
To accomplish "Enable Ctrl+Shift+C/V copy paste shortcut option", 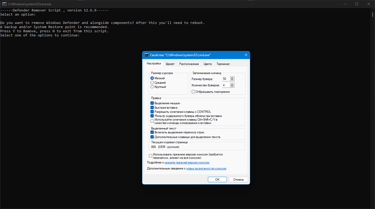I will click(x=152, y=121).
